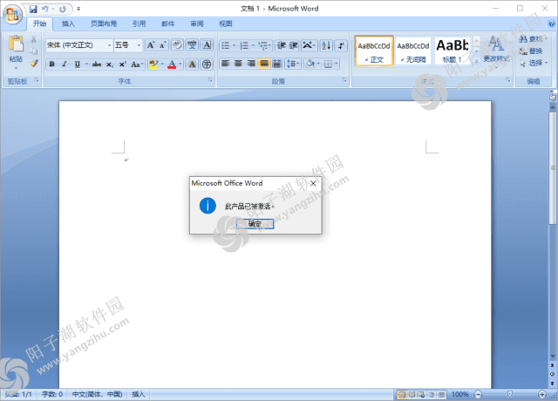Open the Change Case Aa dropdown
The width and height of the screenshot is (558, 401).
click(x=137, y=64)
